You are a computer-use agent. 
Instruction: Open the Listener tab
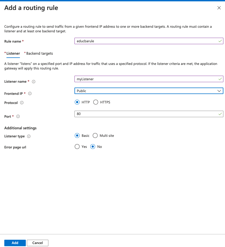pos(13,53)
